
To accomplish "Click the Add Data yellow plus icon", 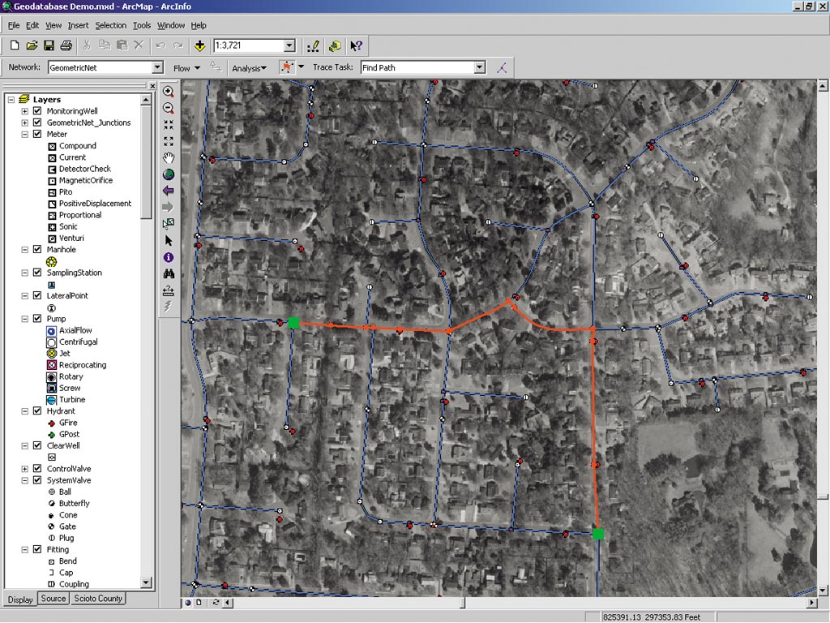I will point(199,45).
